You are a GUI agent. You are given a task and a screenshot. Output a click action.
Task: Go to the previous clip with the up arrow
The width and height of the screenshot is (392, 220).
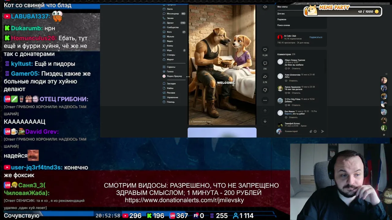pos(265,111)
